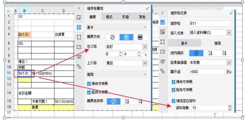Set 排列順序 to no sorting
Image resolution: width=249 pixels, height=121 pixels.
(196, 53)
